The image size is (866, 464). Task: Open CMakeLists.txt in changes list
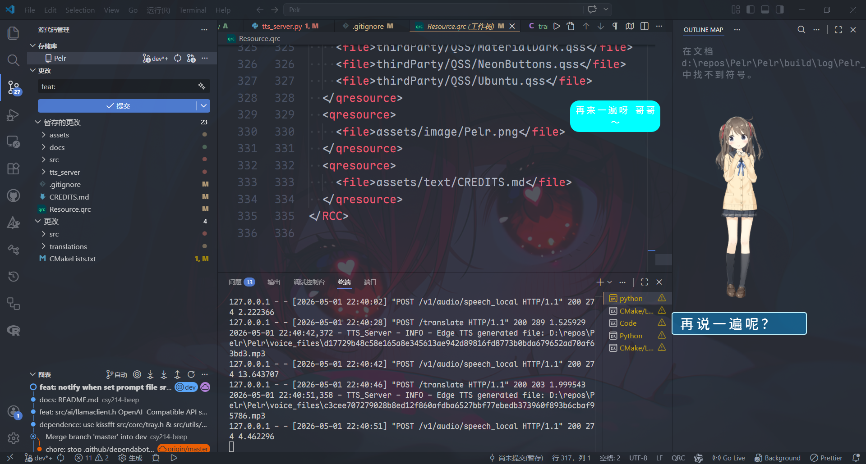[73, 259]
